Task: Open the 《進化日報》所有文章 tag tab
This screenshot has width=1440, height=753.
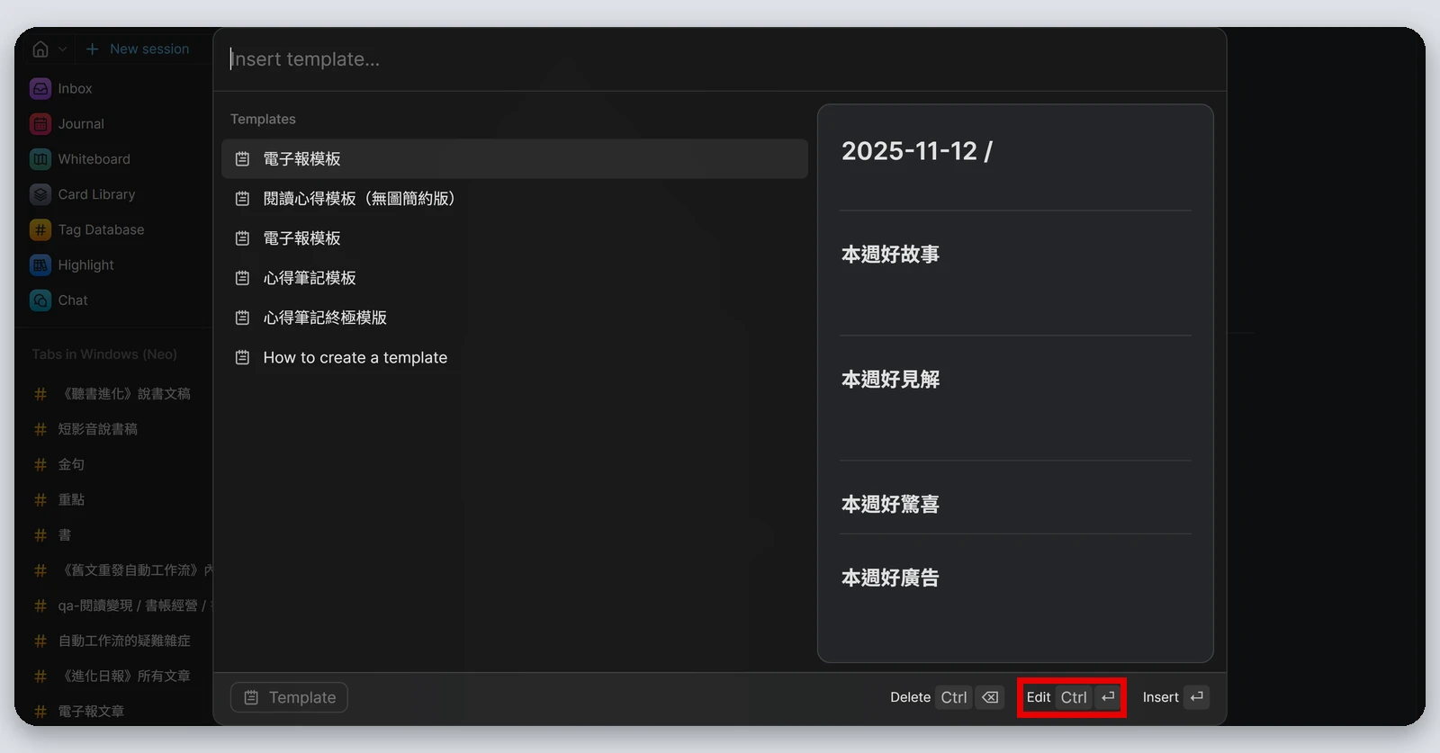Action: tap(113, 676)
